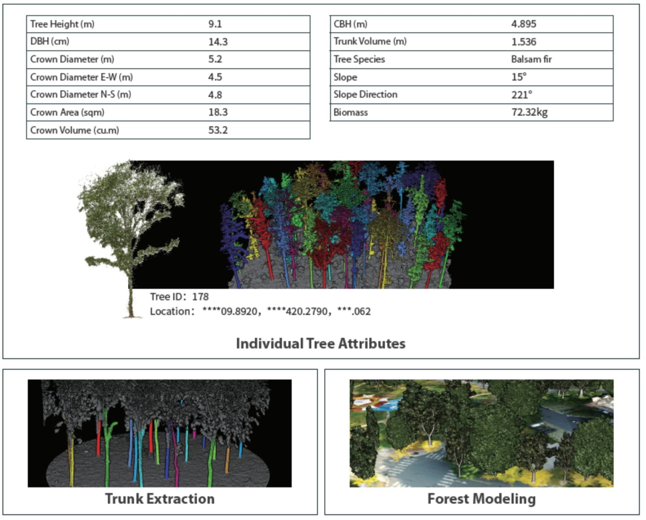
Task: Select the Biomass value 72.32kg
Action: tap(530, 112)
